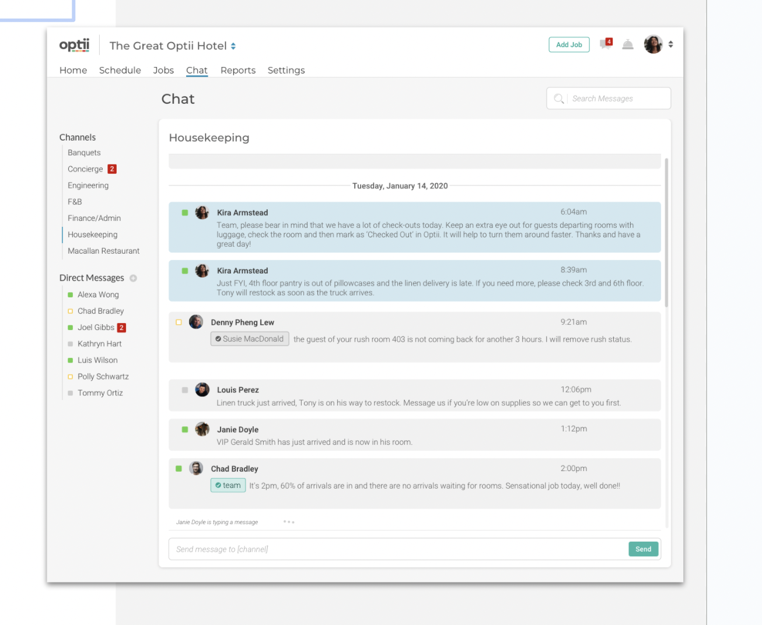
Task: Add a new direct message with plus icon
Action: click(133, 278)
